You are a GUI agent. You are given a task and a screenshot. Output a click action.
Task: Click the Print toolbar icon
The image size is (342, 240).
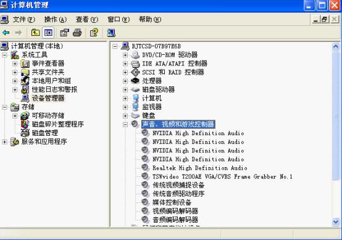[77, 33]
